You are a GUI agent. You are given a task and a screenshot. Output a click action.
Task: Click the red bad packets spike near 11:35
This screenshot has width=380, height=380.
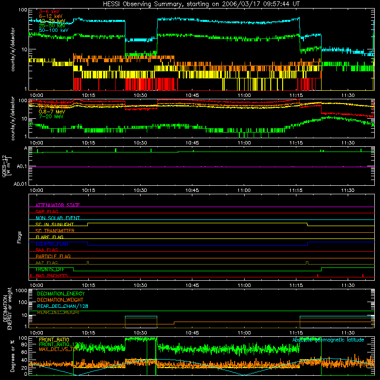pyautogui.click(x=363, y=275)
